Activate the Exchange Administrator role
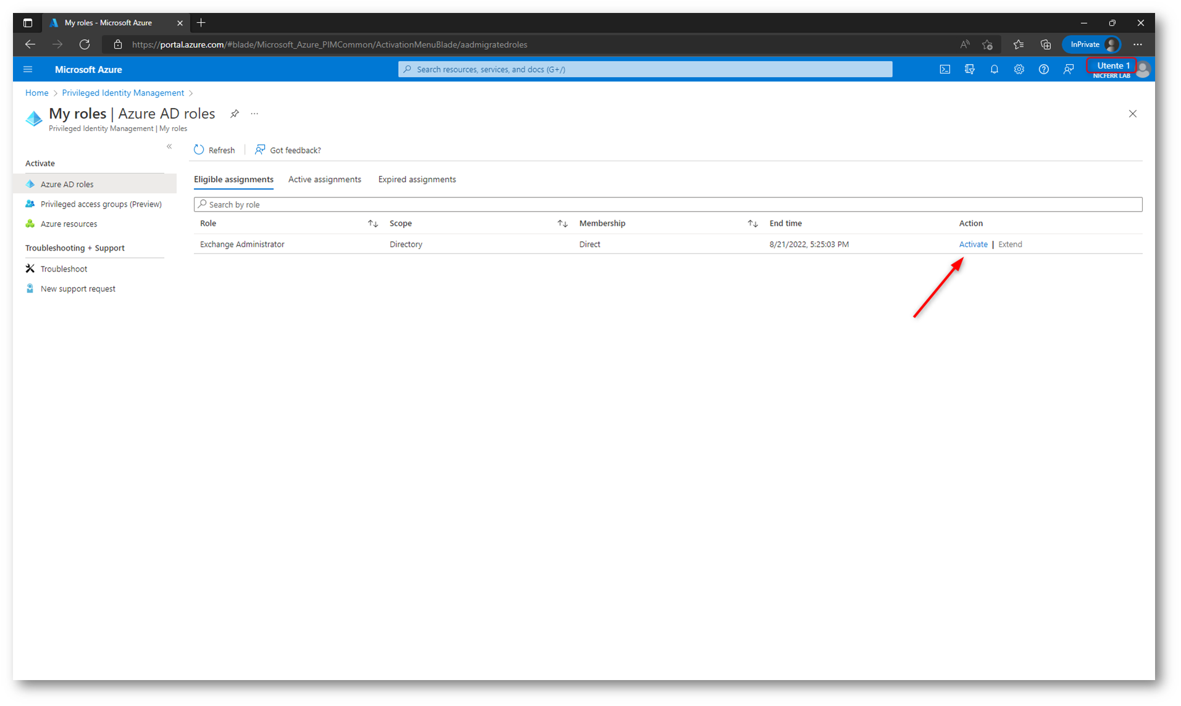This screenshot has height=706, width=1181. [973, 244]
